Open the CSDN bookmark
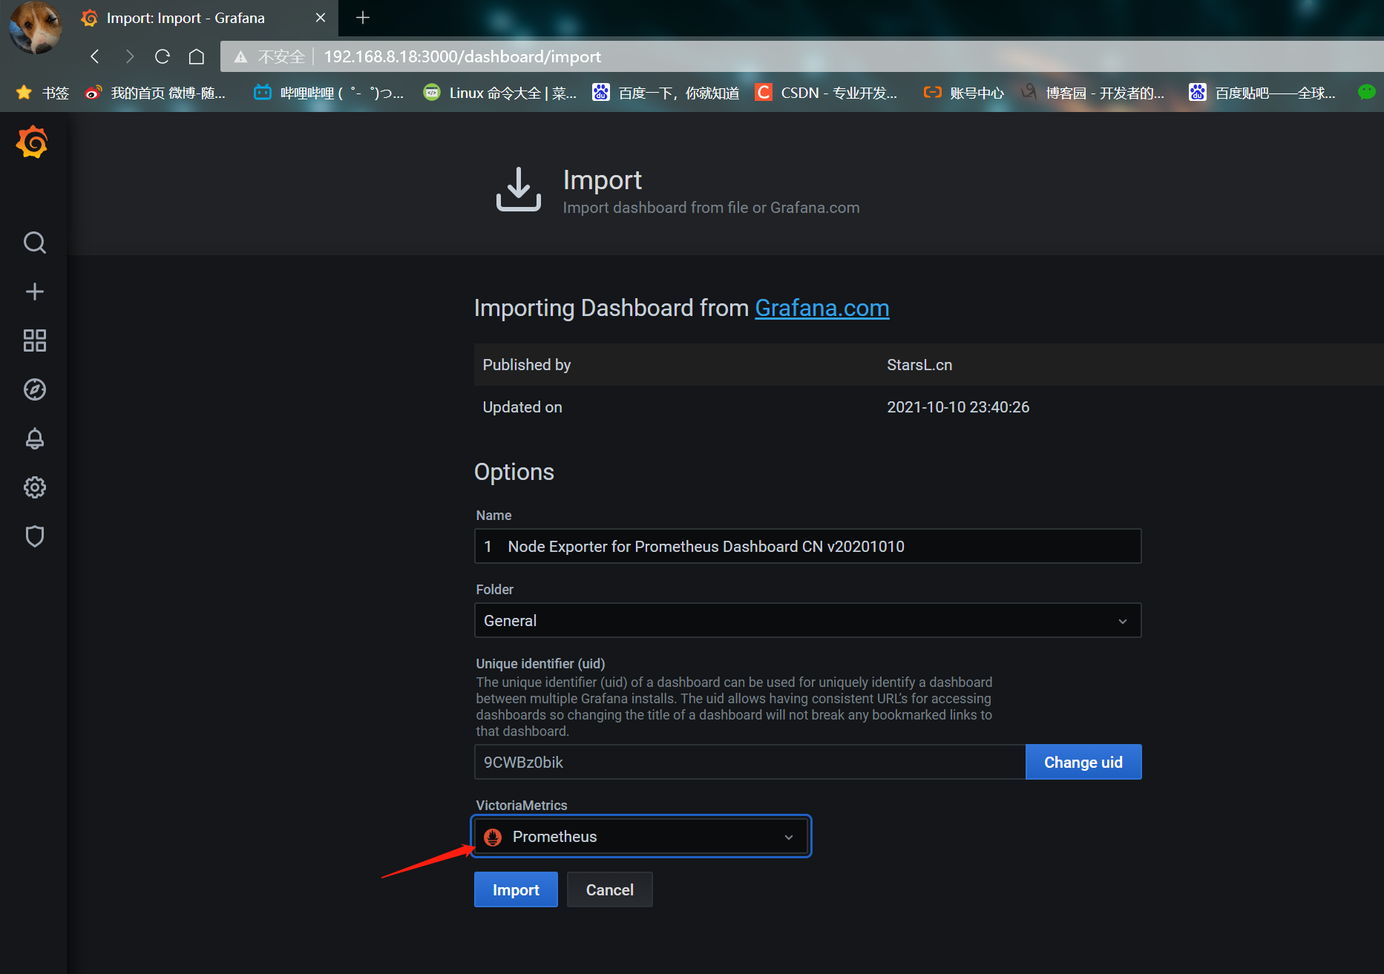Image resolution: width=1384 pixels, height=974 pixels. point(827,93)
